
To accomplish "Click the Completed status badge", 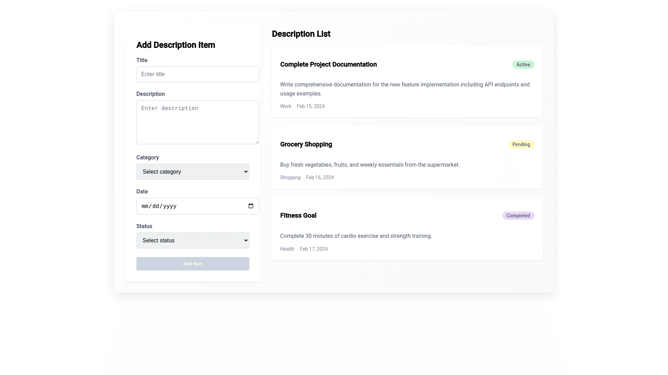I will click(x=518, y=216).
